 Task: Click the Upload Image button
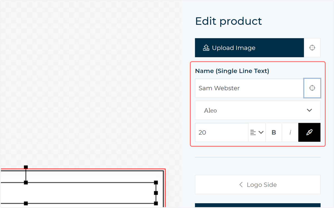(249, 48)
